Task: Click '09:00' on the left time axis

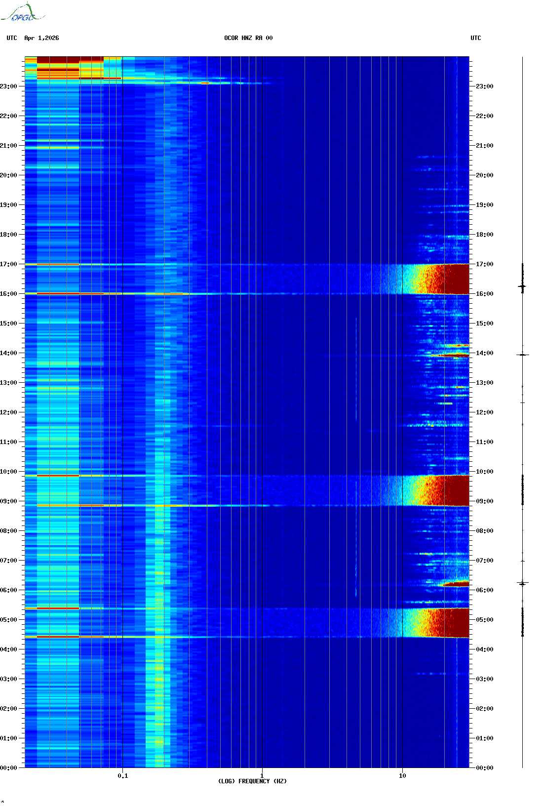Action: point(8,501)
